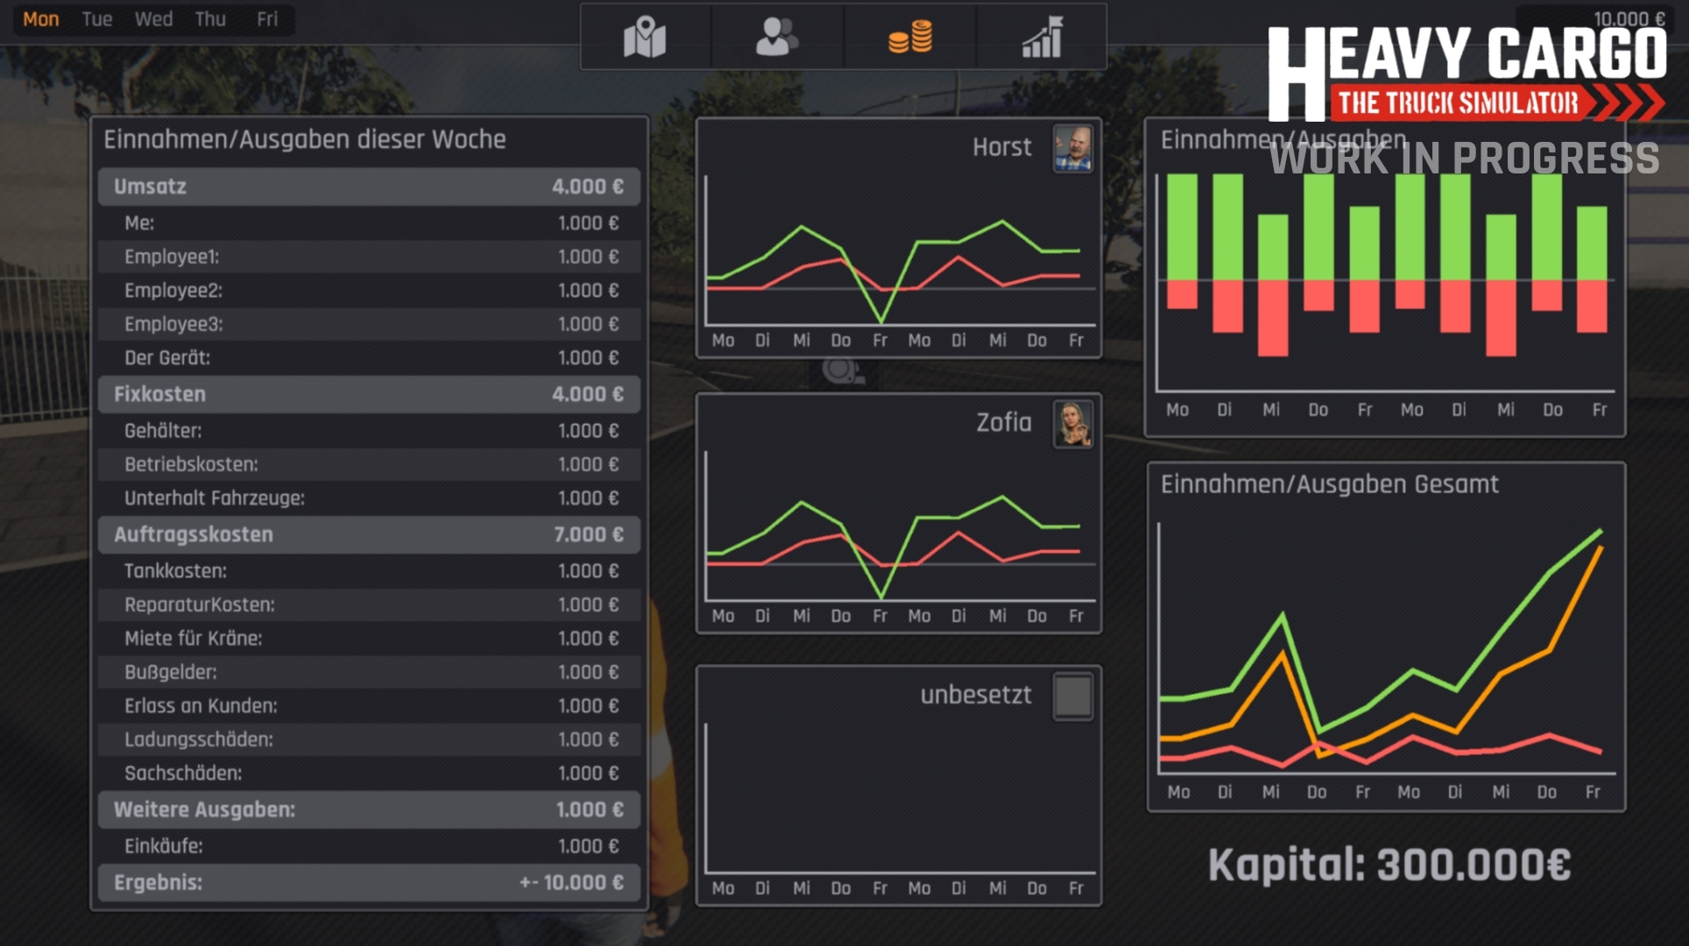Screen dimensions: 1689x946
Task: Click Zofia's portrait avatar
Action: click(x=1072, y=424)
